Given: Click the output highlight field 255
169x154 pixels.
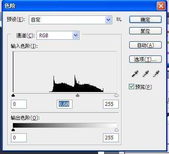Looking at the screenshot, I should click(x=111, y=138).
